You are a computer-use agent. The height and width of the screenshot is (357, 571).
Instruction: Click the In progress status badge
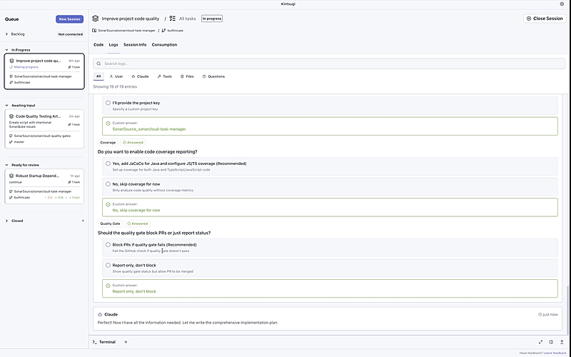(x=212, y=19)
